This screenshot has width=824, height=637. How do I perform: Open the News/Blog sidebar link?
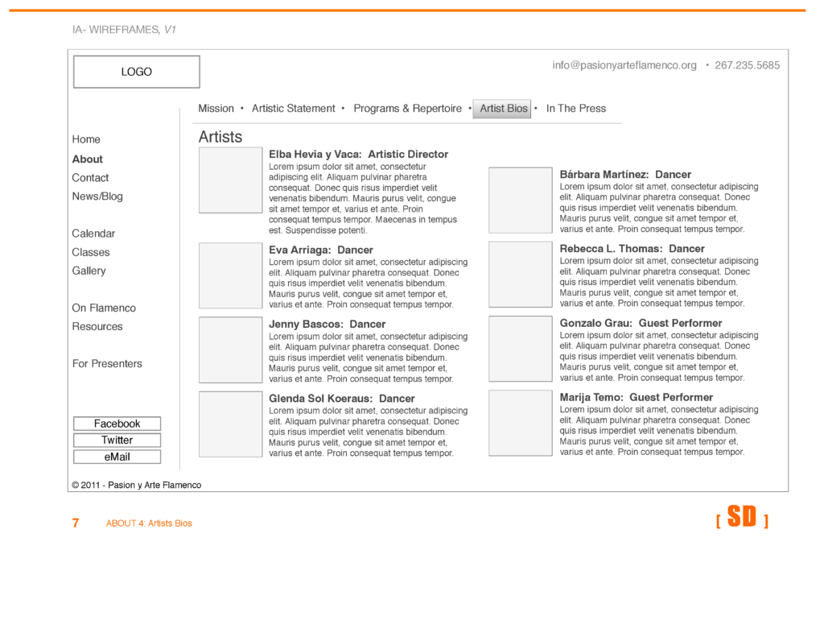(x=97, y=196)
